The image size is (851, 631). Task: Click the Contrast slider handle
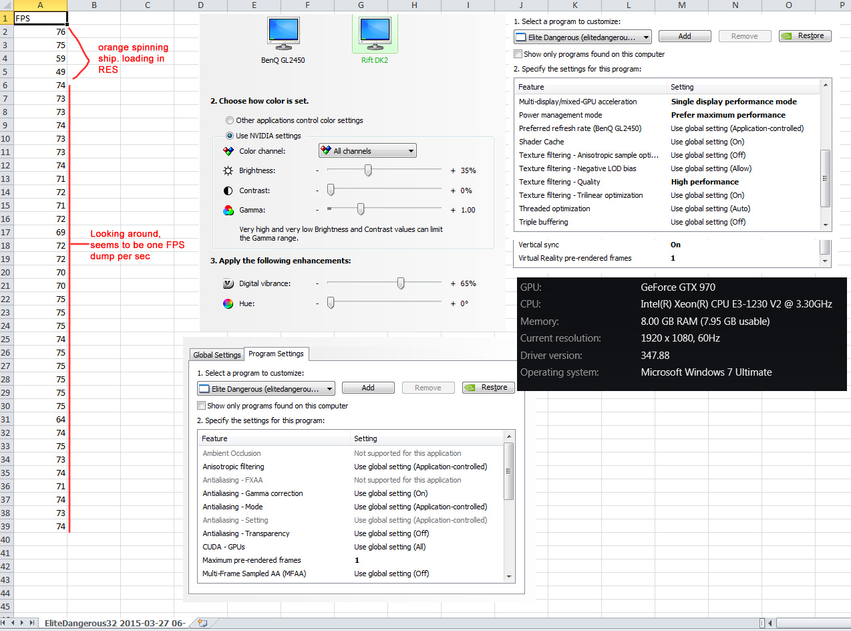tap(331, 191)
